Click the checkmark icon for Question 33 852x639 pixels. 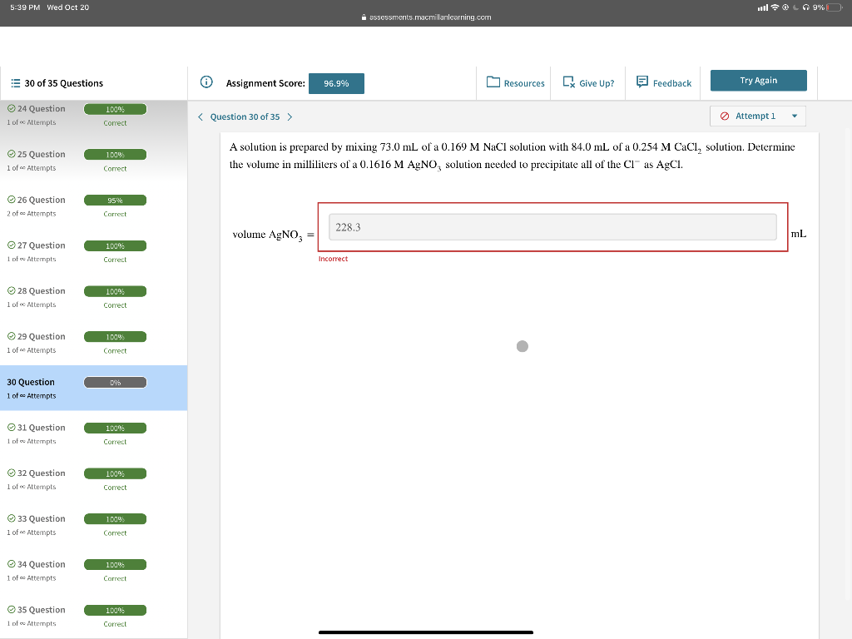click(x=11, y=519)
